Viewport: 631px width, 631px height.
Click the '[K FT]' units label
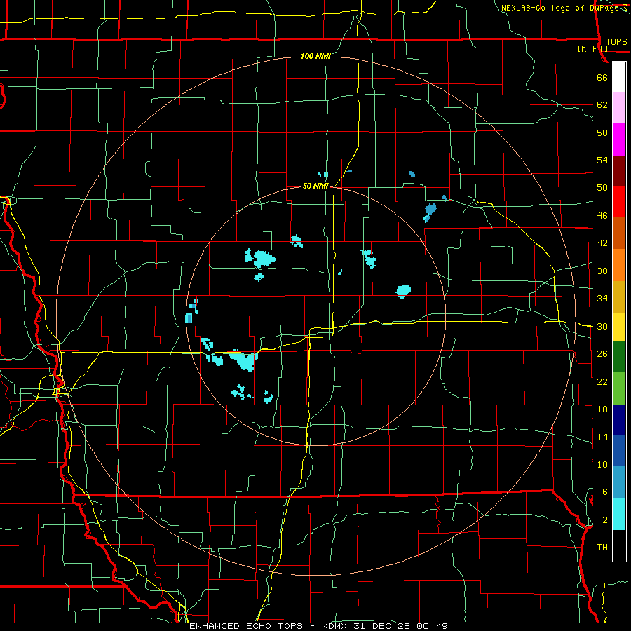(x=592, y=48)
